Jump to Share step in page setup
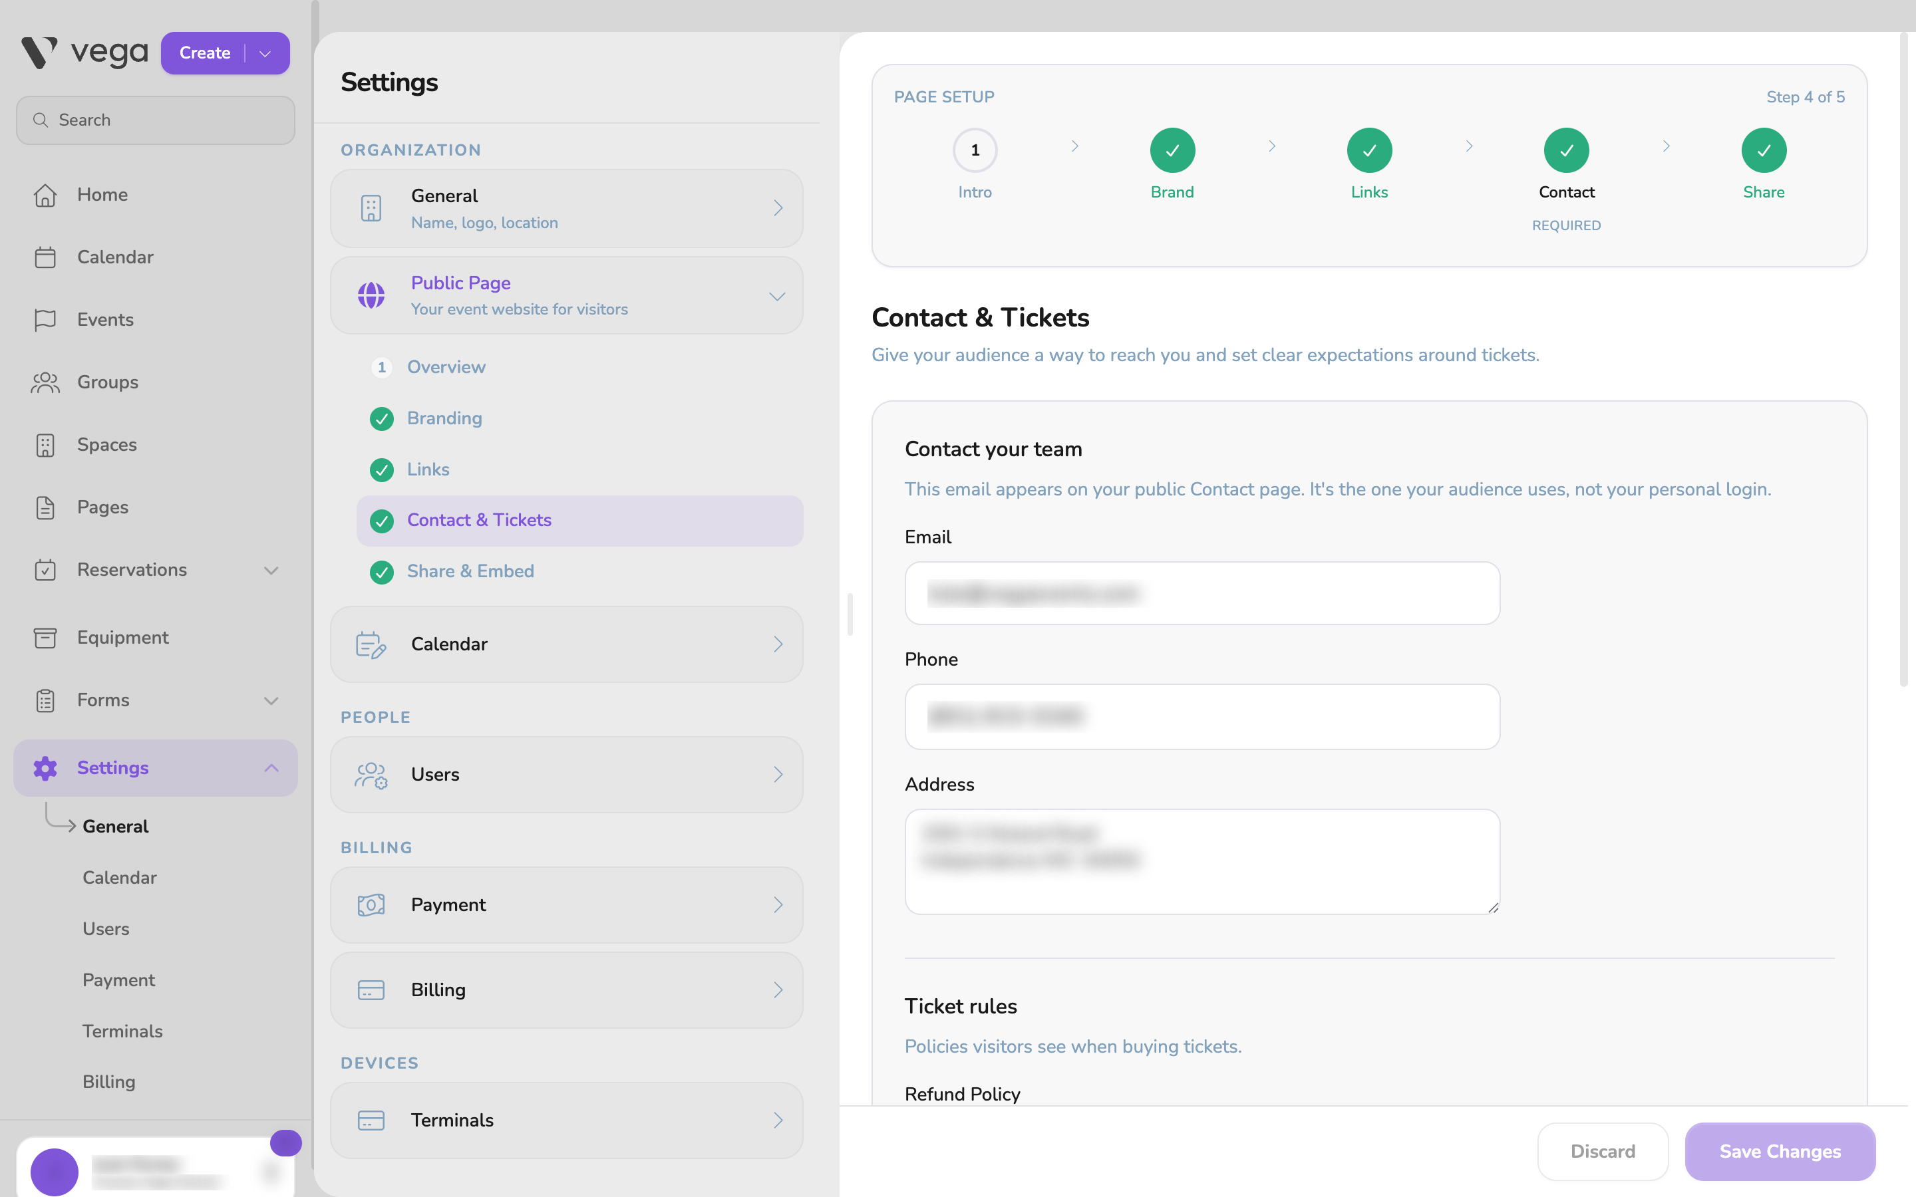1916x1197 pixels. (x=1763, y=150)
